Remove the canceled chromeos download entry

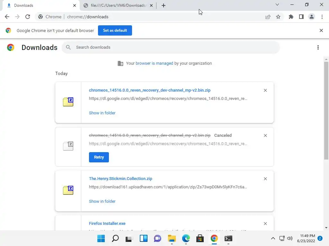pos(265,135)
